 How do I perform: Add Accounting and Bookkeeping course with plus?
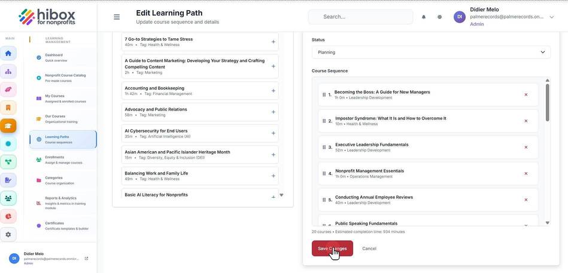tap(273, 91)
